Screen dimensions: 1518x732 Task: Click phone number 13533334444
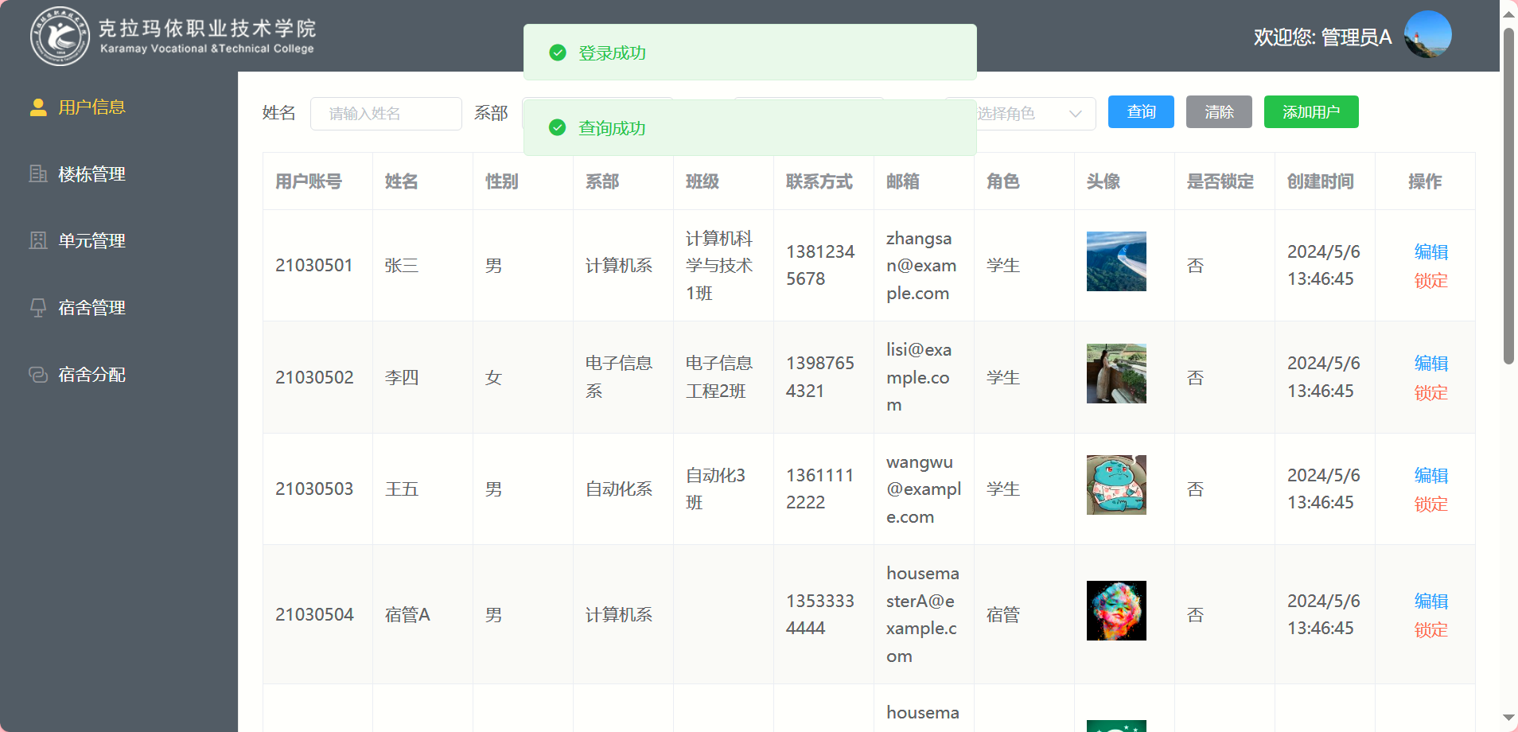click(820, 615)
